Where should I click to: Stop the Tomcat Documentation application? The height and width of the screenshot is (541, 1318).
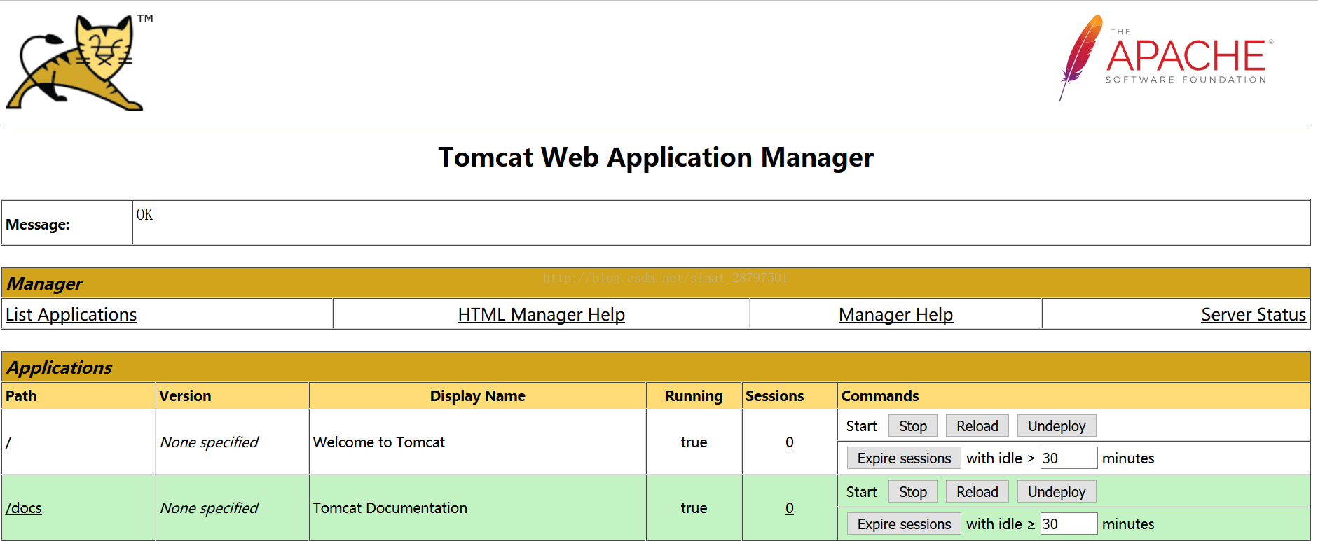913,492
